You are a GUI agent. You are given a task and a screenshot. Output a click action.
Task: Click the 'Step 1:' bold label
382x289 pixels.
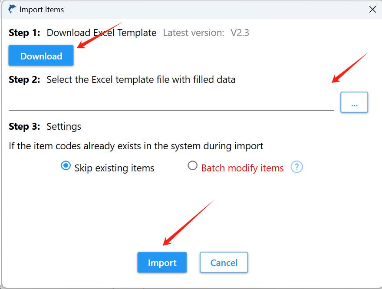click(x=24, y=33)
